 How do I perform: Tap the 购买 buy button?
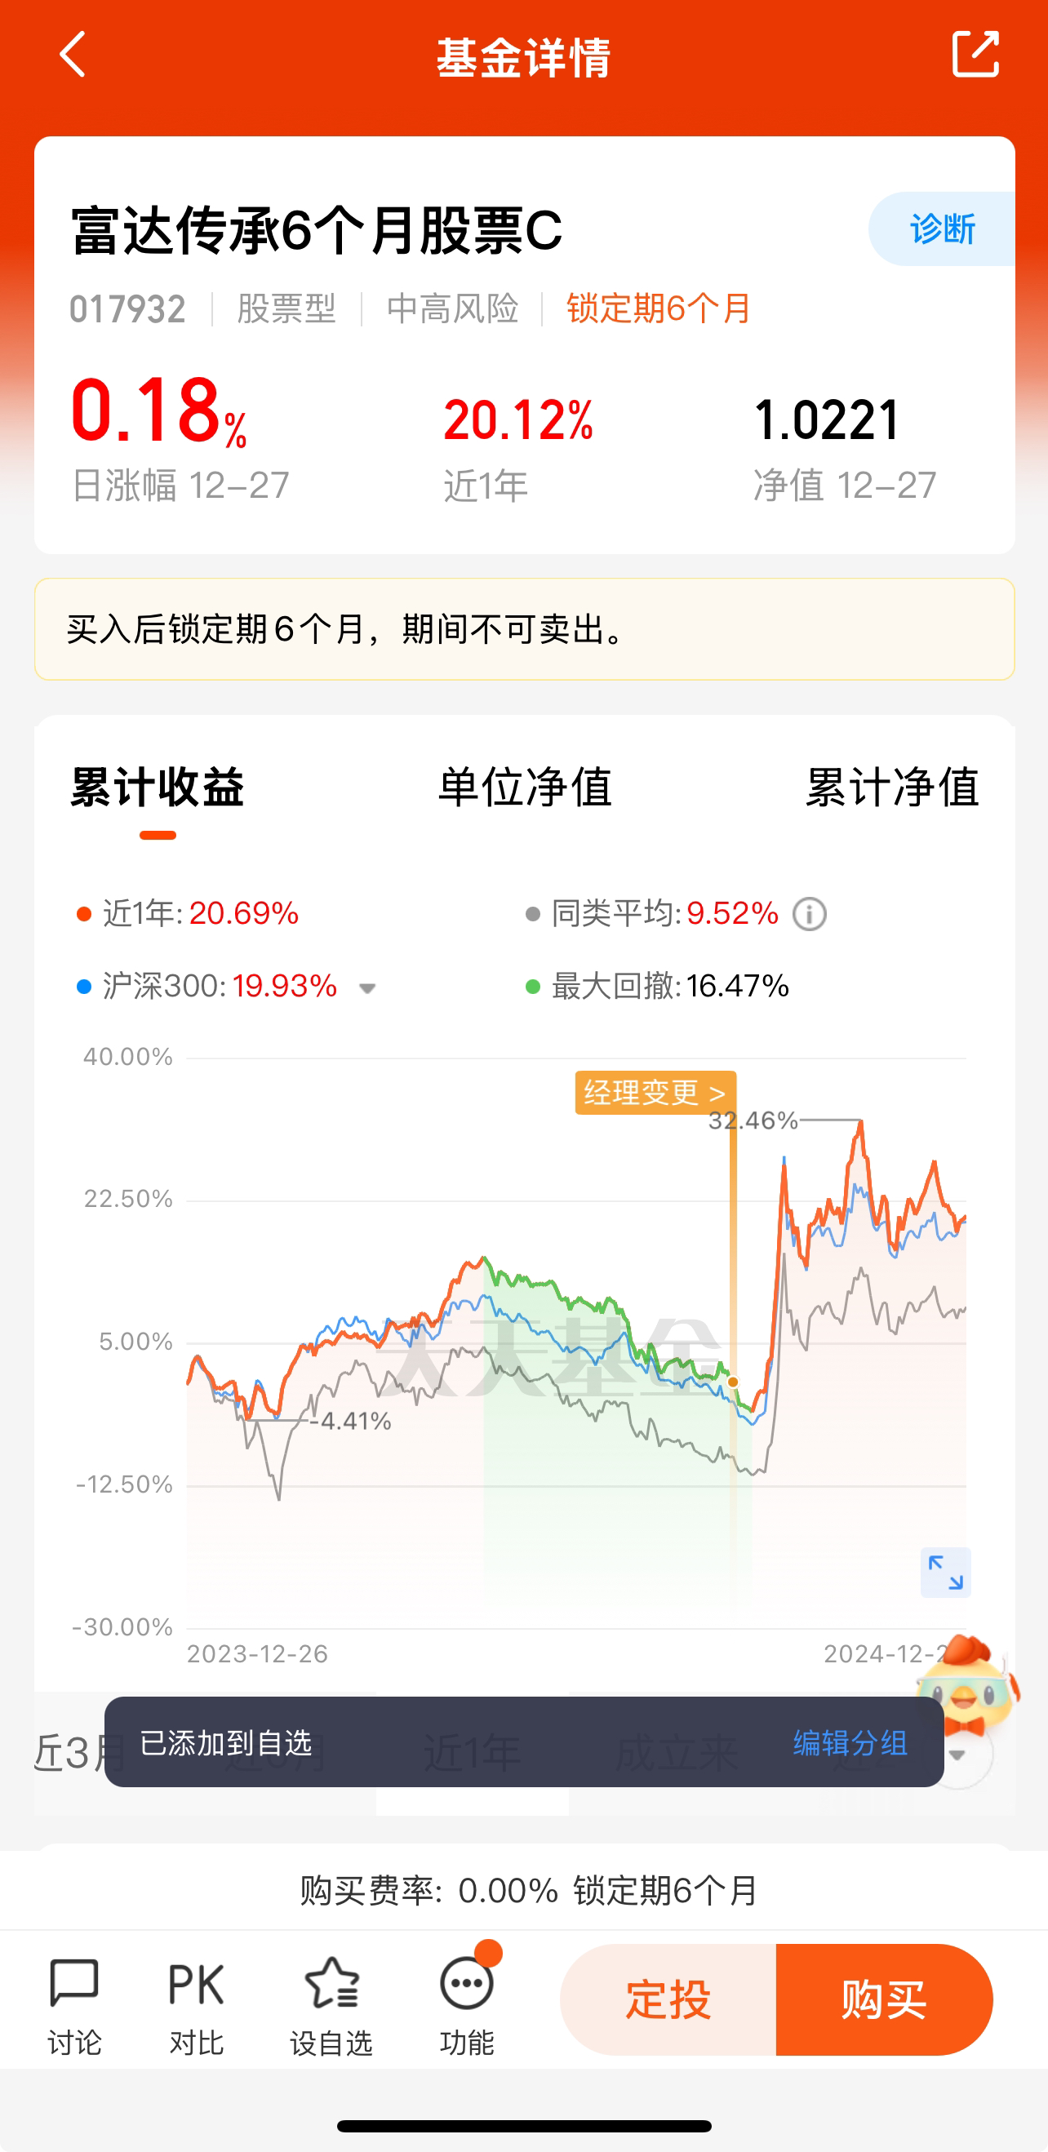click(884, 1999)
